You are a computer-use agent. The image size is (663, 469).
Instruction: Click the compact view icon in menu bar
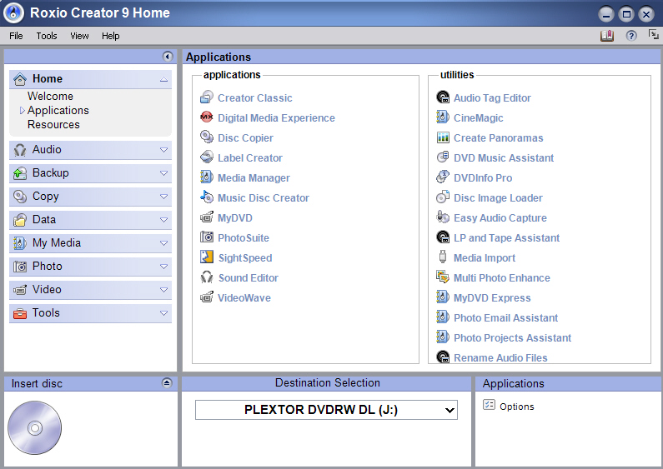[x=653, y=35]
